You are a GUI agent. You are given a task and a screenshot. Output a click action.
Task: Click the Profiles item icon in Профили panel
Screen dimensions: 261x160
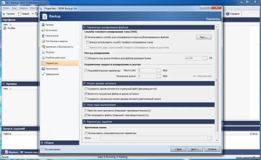pyautogui.click(x=5, y=28)
